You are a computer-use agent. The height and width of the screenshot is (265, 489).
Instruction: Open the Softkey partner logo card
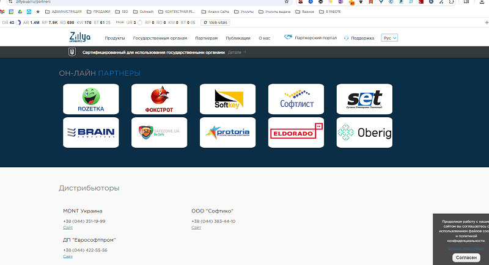(227, 99)
